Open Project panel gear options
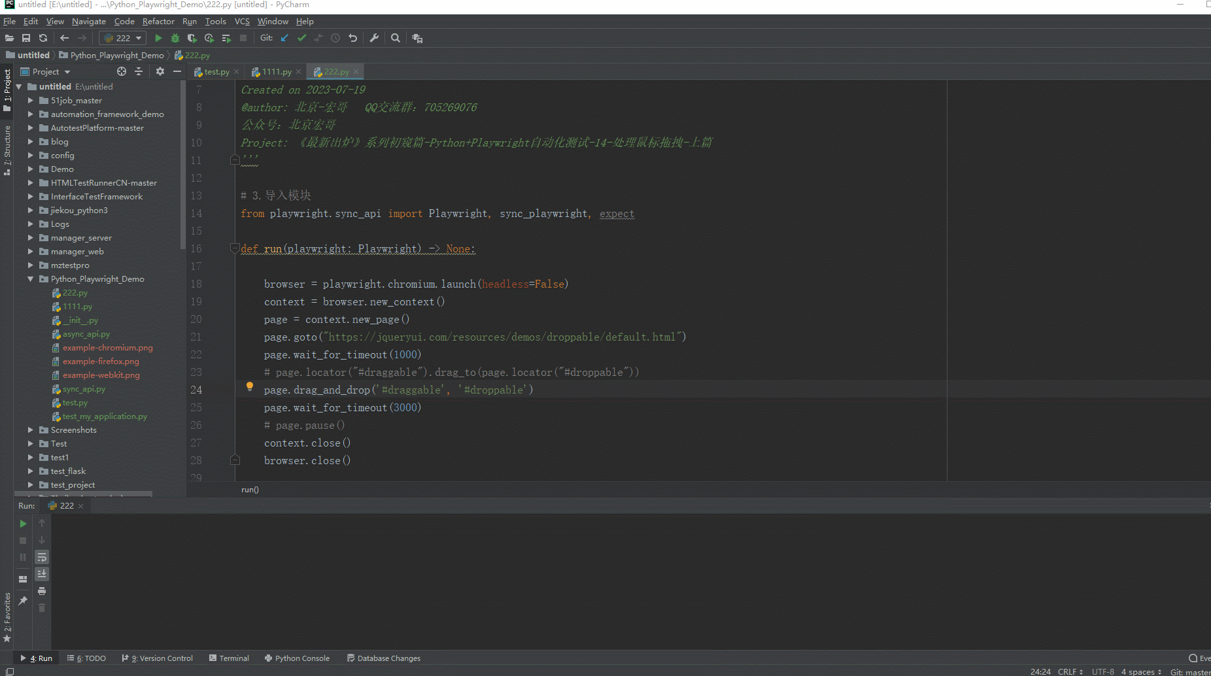Image resolution: width=1211 pixels, height=676 pixels. (160, 71)
